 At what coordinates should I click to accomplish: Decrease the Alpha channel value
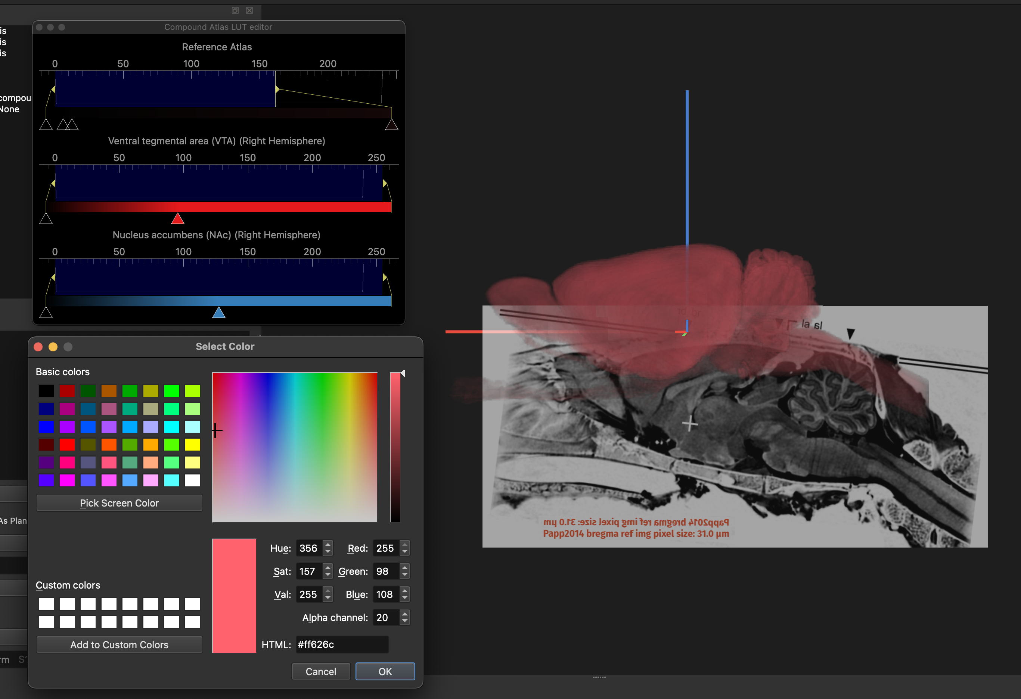[x=404, y=621]
